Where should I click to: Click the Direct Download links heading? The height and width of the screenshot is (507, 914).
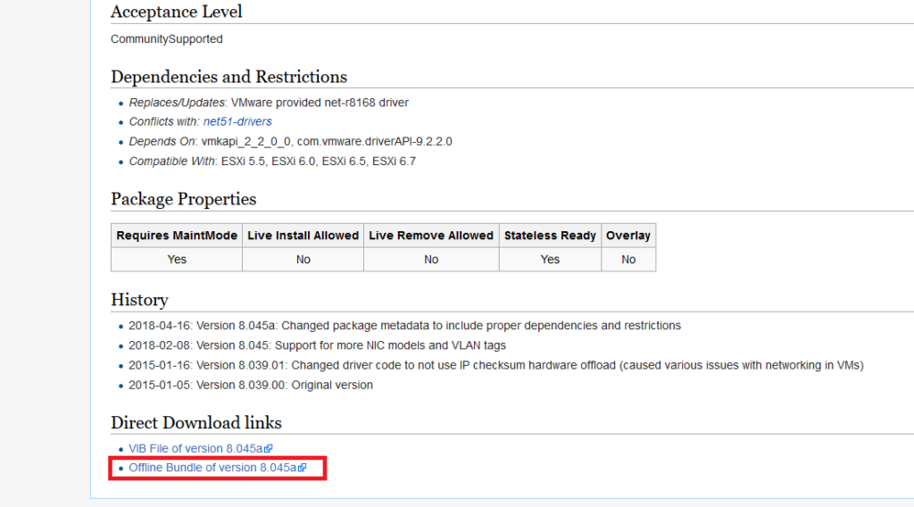click(195, 423)
